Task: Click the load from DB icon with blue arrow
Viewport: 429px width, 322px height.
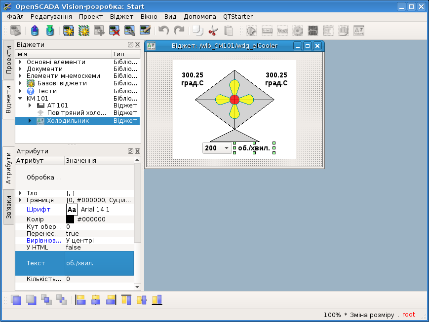Action: click(x=35, y=31)
